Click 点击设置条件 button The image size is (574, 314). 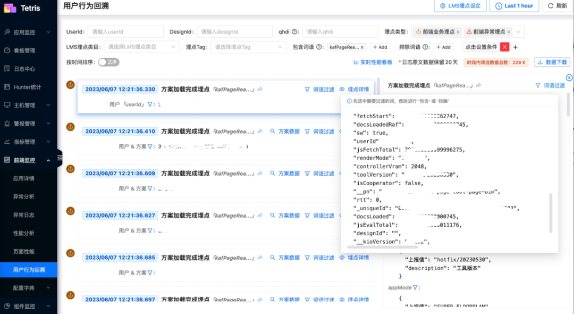pos(481,47)
